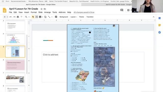Select slide 3 thumbnail
The height and width of the screenshot is (92, 163).
click(x=15, y=26)
